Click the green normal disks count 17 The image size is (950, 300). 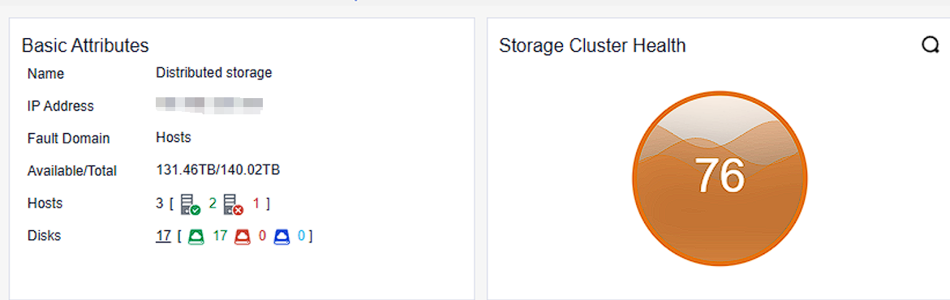pos(220,236)
